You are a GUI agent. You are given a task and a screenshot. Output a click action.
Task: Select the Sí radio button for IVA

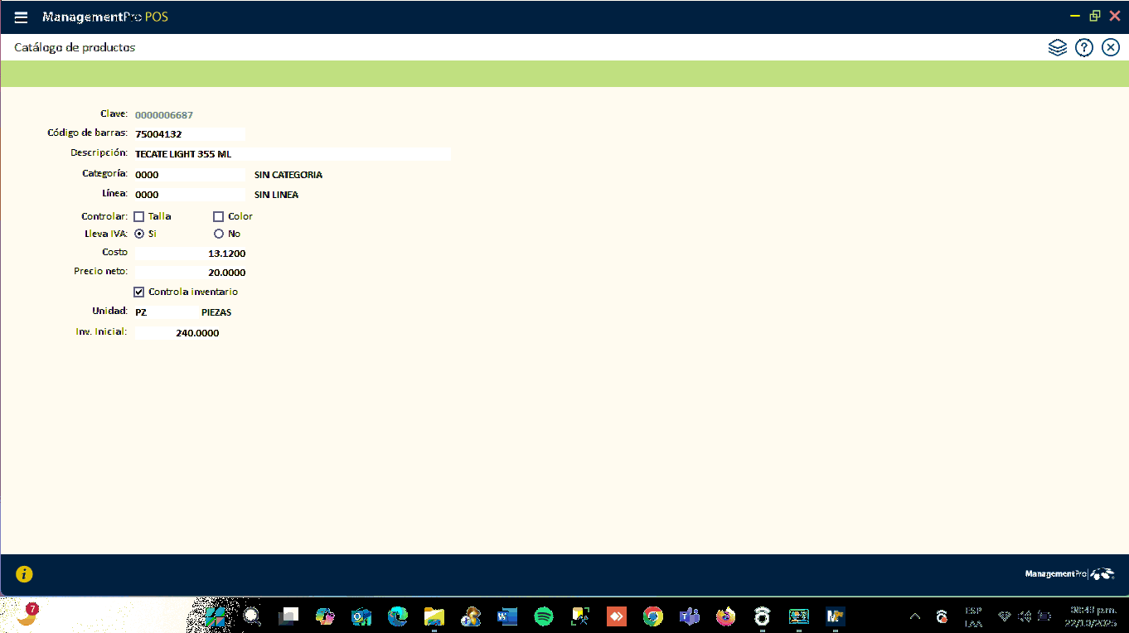[x=139, y=234]
